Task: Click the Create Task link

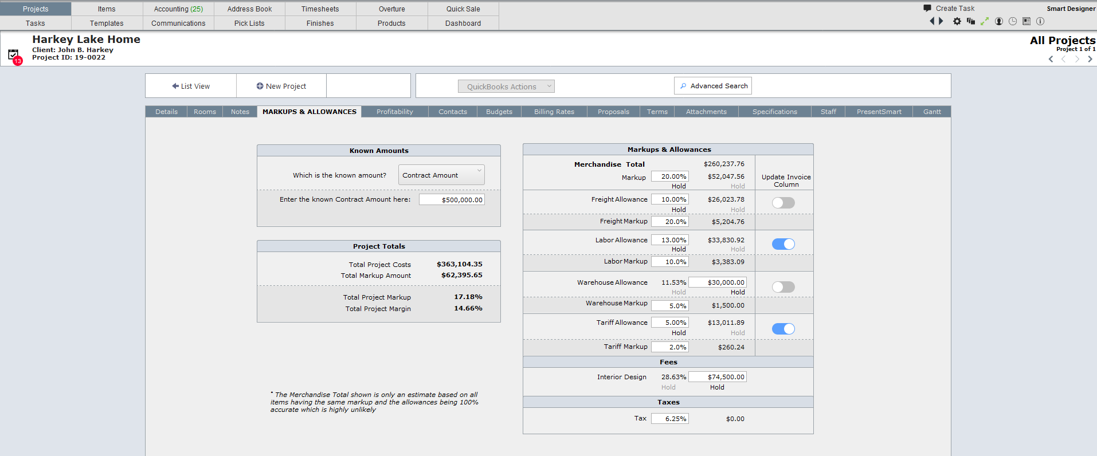Action: (x=955, y=8)
